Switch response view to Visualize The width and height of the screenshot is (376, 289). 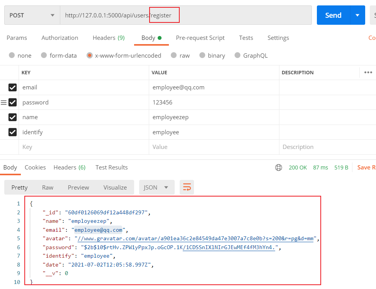(x=115, y=188)
